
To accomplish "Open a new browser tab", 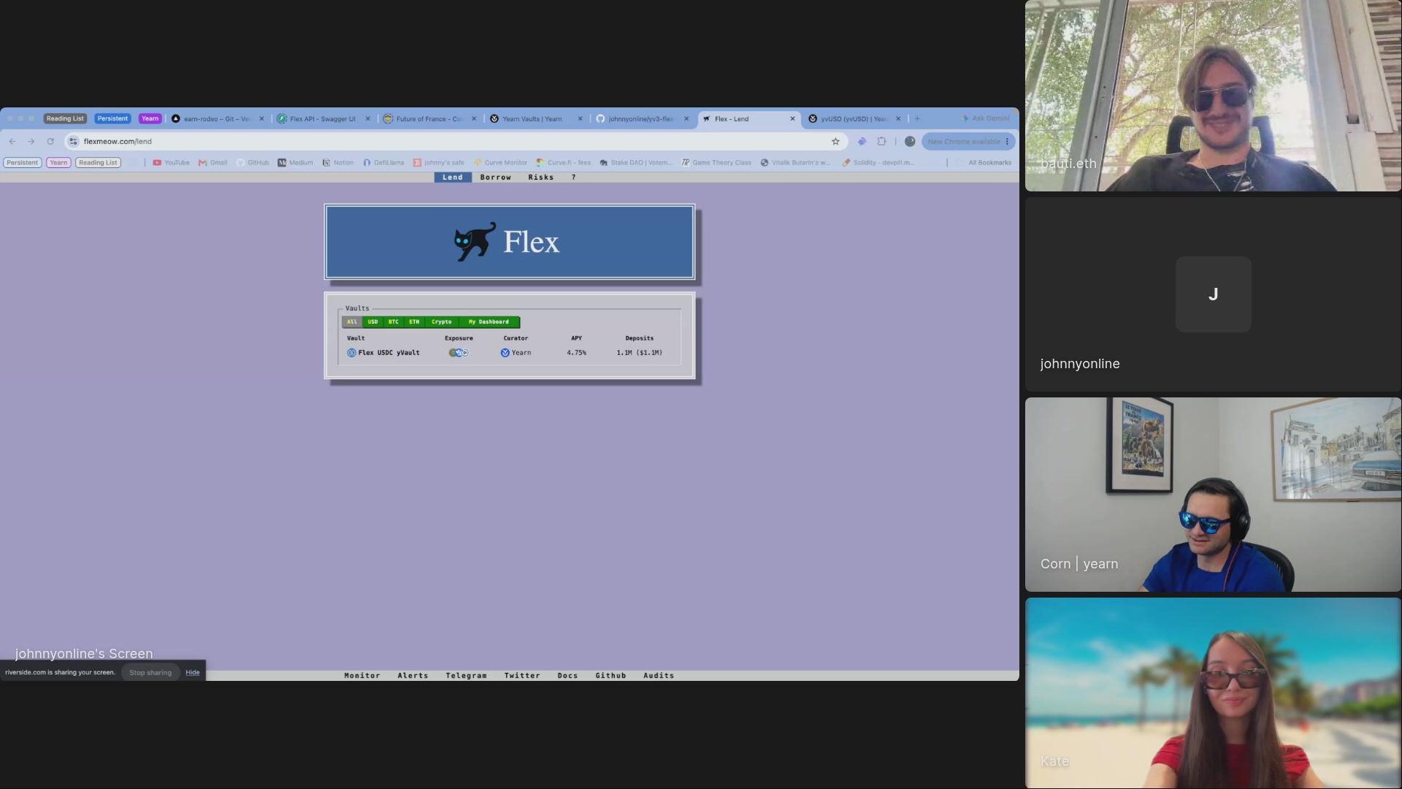I will click(x=917, y=119).
